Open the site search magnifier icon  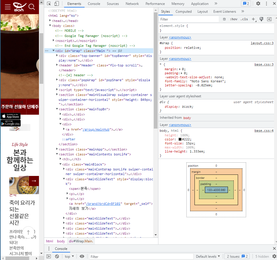(32, 7)
